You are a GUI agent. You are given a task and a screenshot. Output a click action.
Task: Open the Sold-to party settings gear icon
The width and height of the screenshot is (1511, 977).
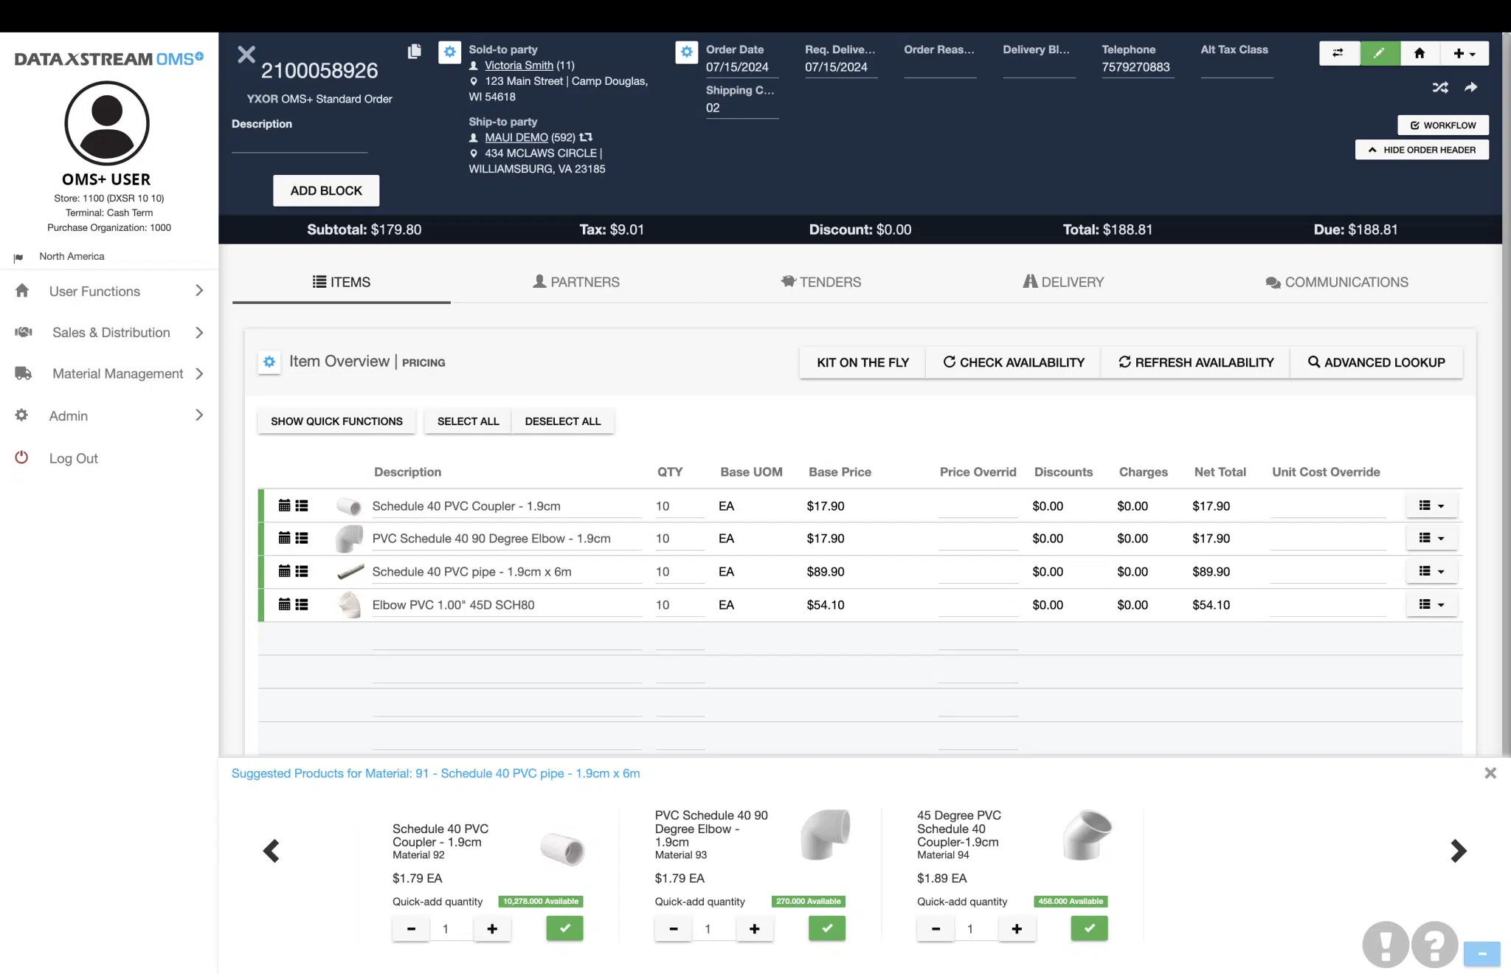(450, 52)
